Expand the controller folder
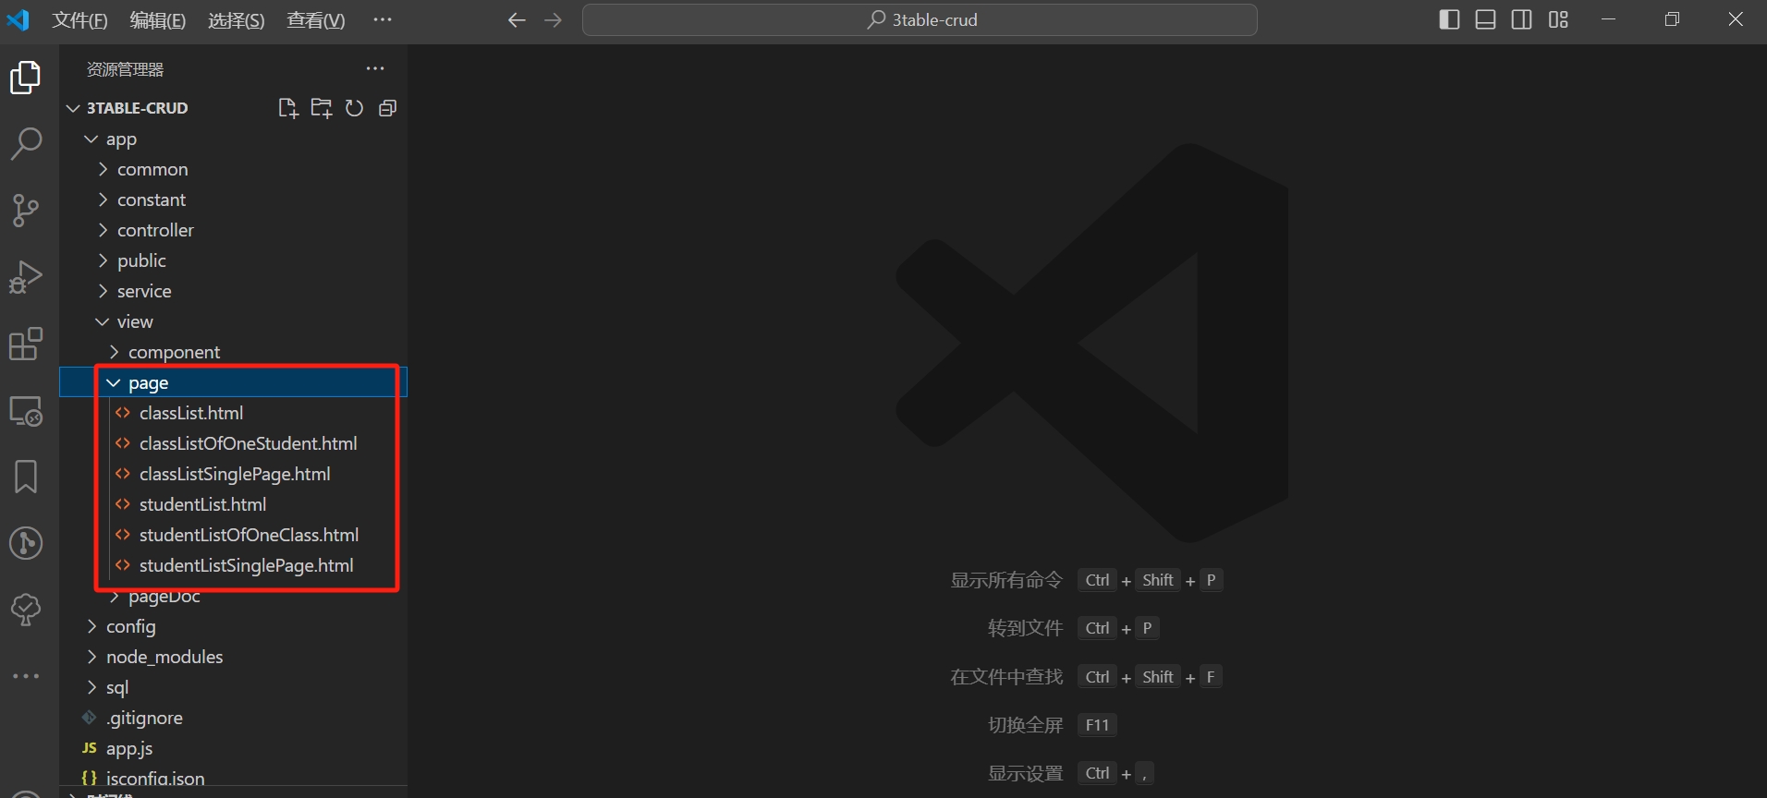This screenshot has height=798, width=1767. pos(155,230)
